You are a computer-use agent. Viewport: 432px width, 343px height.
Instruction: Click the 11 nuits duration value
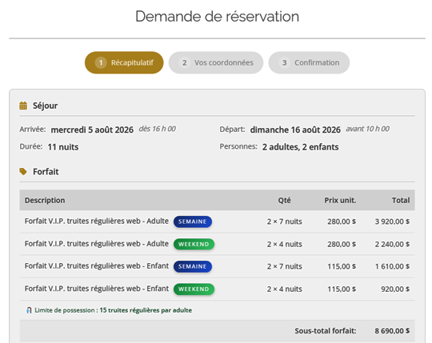63,147
